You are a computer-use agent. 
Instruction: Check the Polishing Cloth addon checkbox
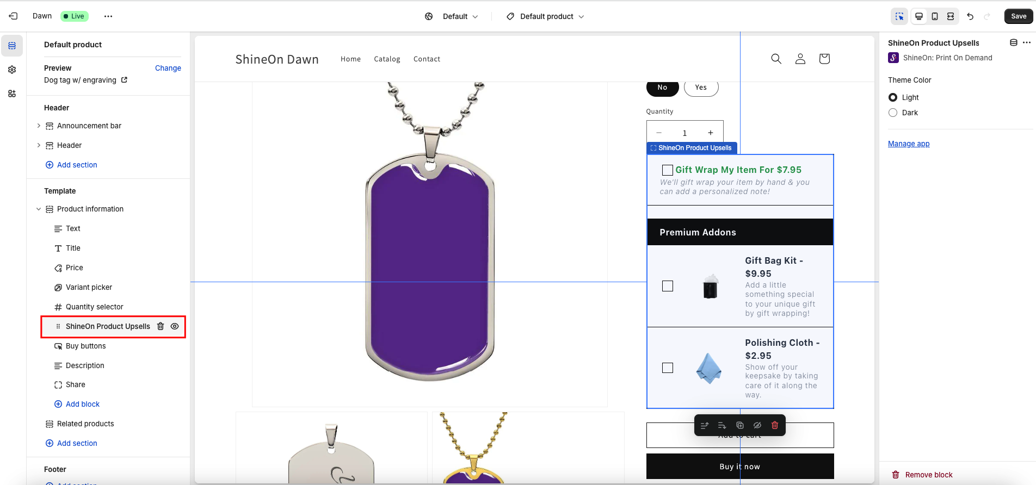(668, 368)
